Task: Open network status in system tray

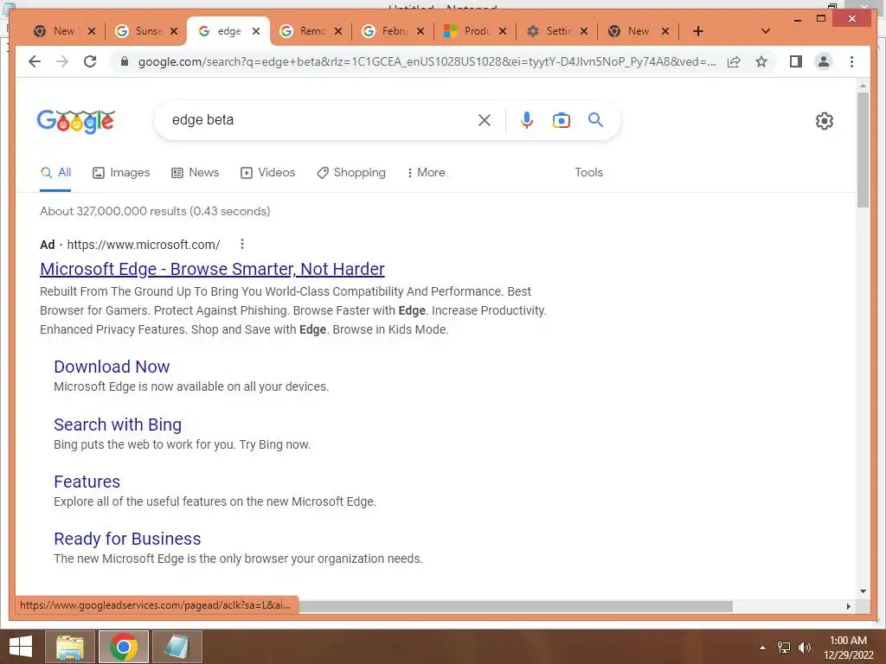Action: click(x=784, y=648)
